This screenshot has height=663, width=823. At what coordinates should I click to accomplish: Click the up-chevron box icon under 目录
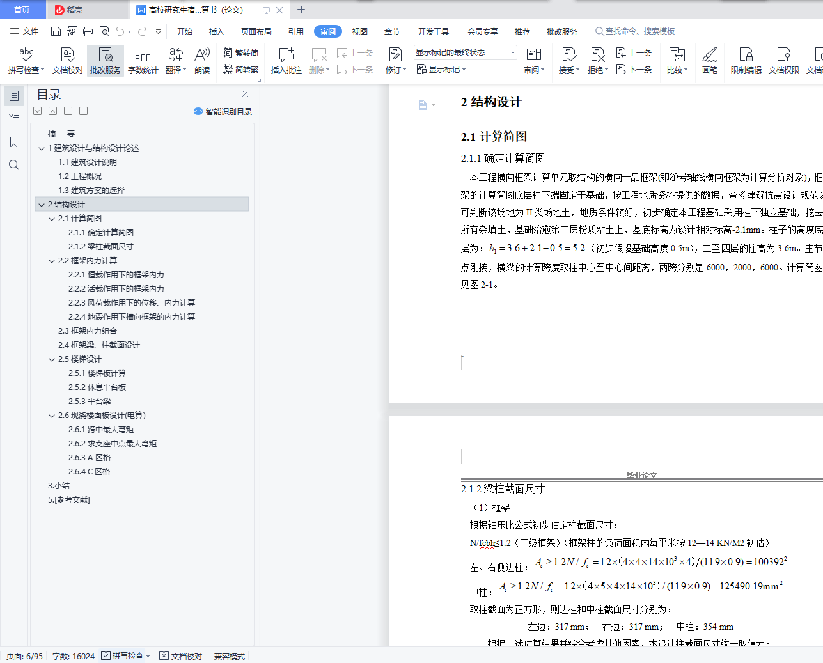(x=53, y=111)
